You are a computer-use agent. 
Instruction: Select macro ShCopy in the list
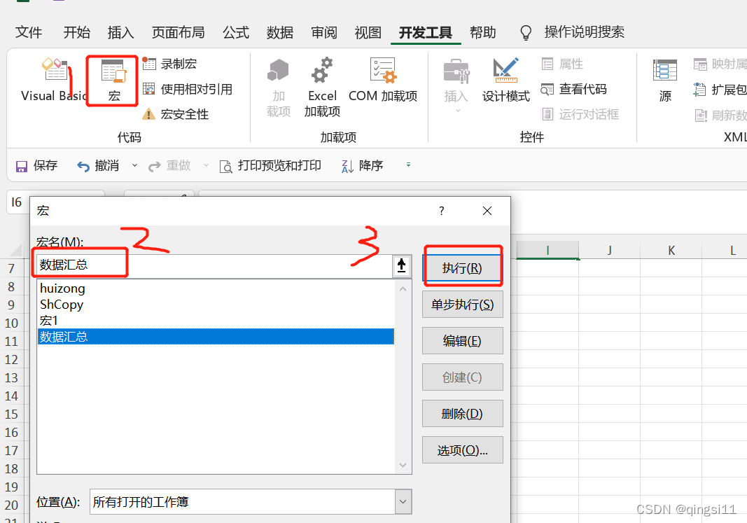216,305
